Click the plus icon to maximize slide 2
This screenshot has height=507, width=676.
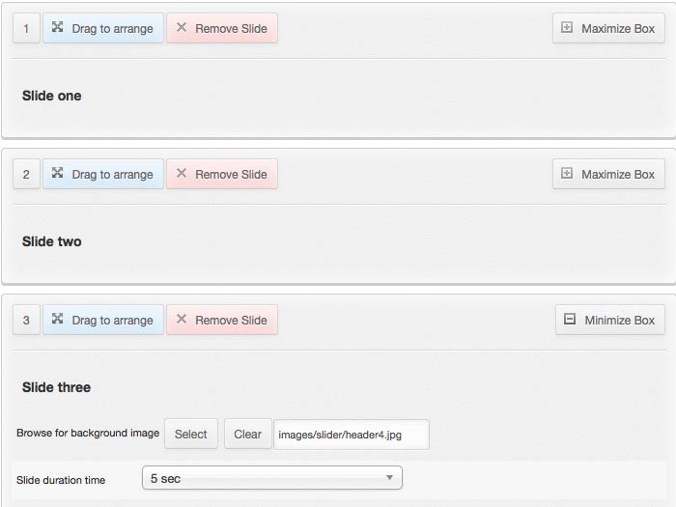pos(567,174)
